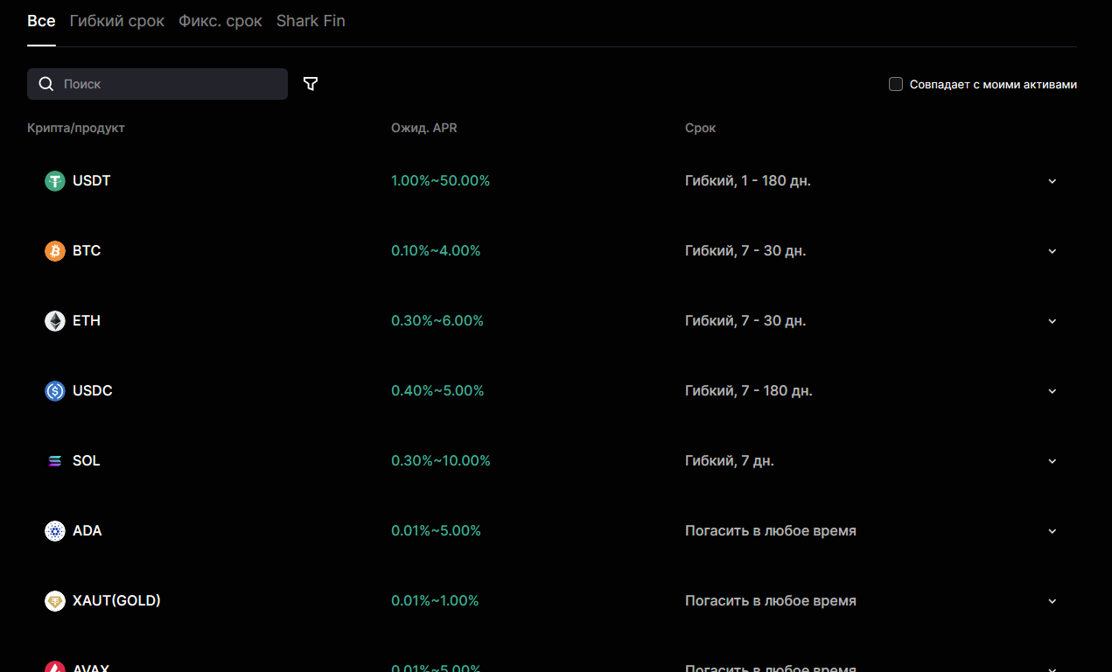Click the 'Ожид. APR' column header
This screenshot has height=672, width=1112.
click(424, 128)
